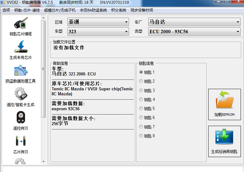Open the 选项 menu

tap(6, 10)
